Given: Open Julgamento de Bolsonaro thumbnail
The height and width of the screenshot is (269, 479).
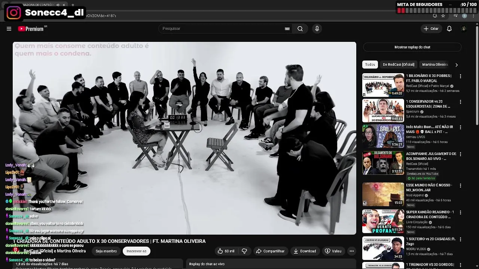Looking at the screenshot, I should coord(383,163).
